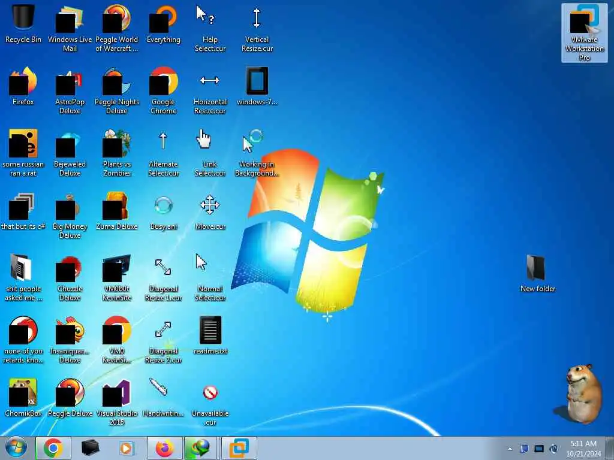This screenshot has width=614, height=460.
Task: Select the Working in Background cursor file
Action: [x=257, y=153]
